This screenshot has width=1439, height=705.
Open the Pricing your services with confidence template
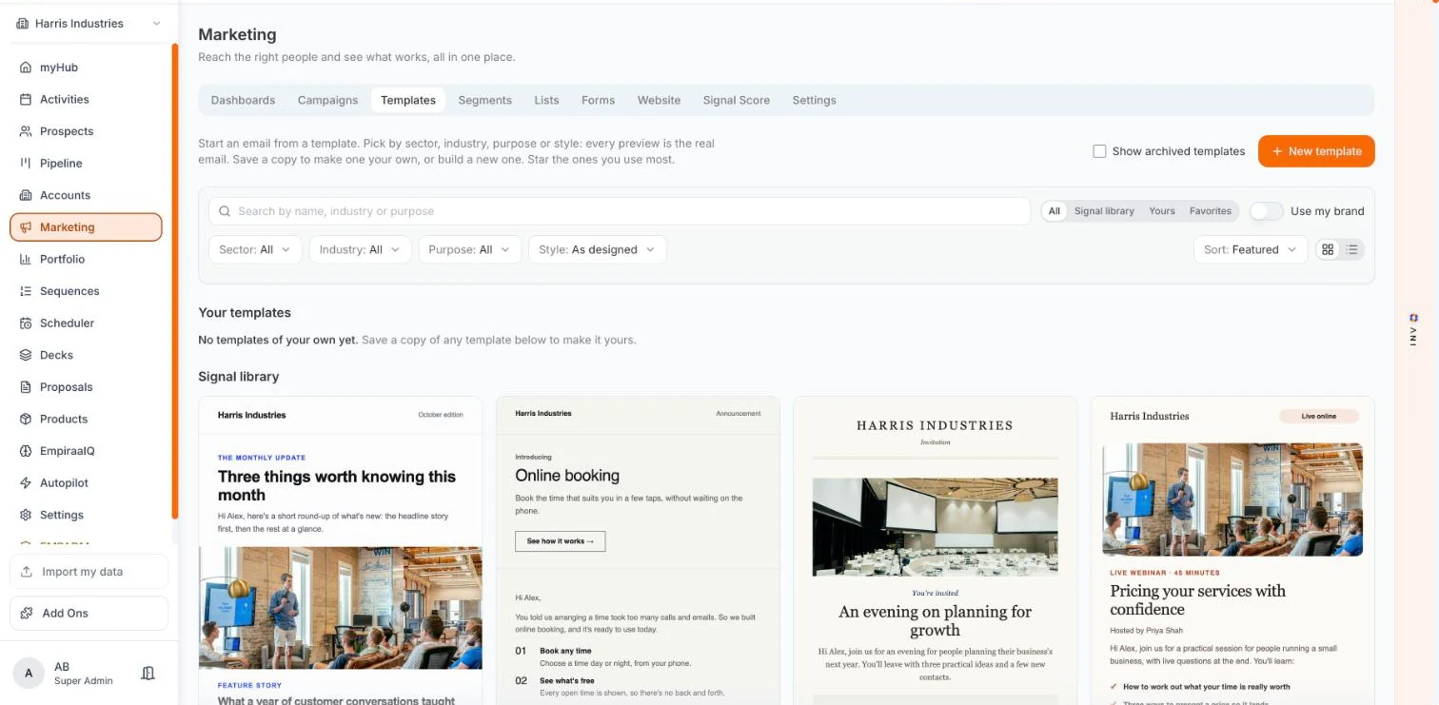point(1232,551)
